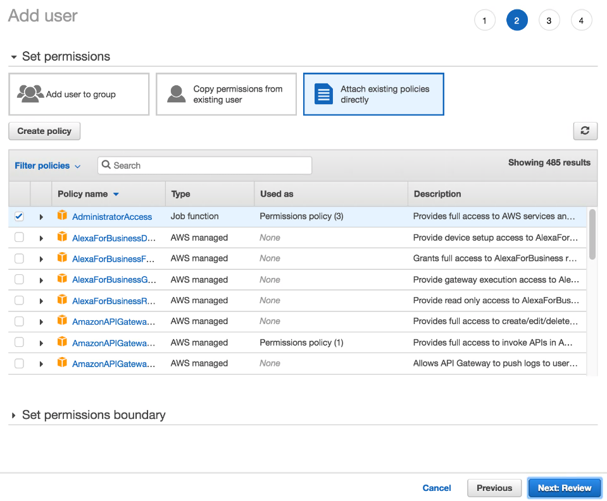607x501 pixels.
Task: Select Attach existing policies directly
Action: click(373, 94)
